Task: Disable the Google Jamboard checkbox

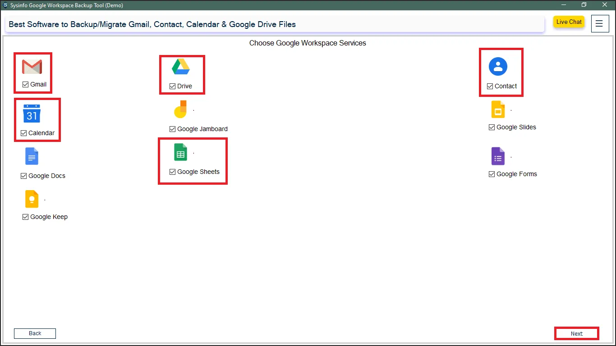Action: (x=173, y=129)
